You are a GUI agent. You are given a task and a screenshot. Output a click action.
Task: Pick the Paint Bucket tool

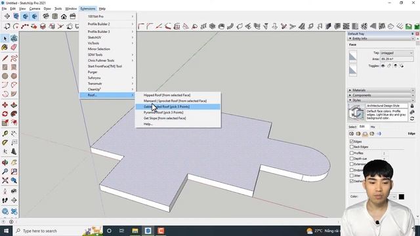tap(5, 48)
